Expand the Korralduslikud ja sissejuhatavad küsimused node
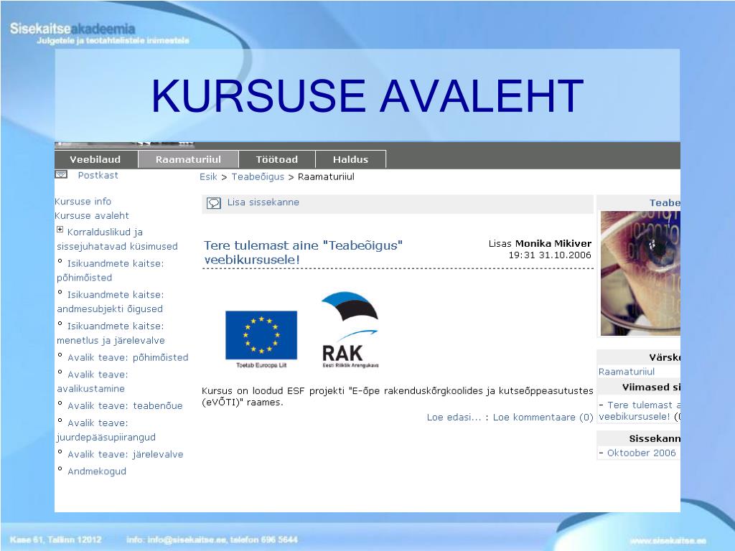 (x=60, y=230)
